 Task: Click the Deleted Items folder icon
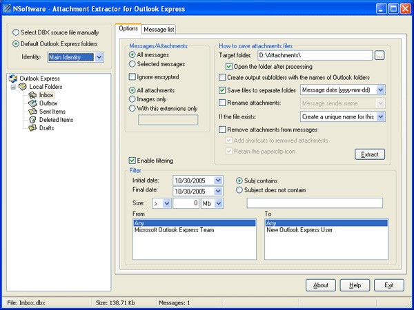click(32, 120)
